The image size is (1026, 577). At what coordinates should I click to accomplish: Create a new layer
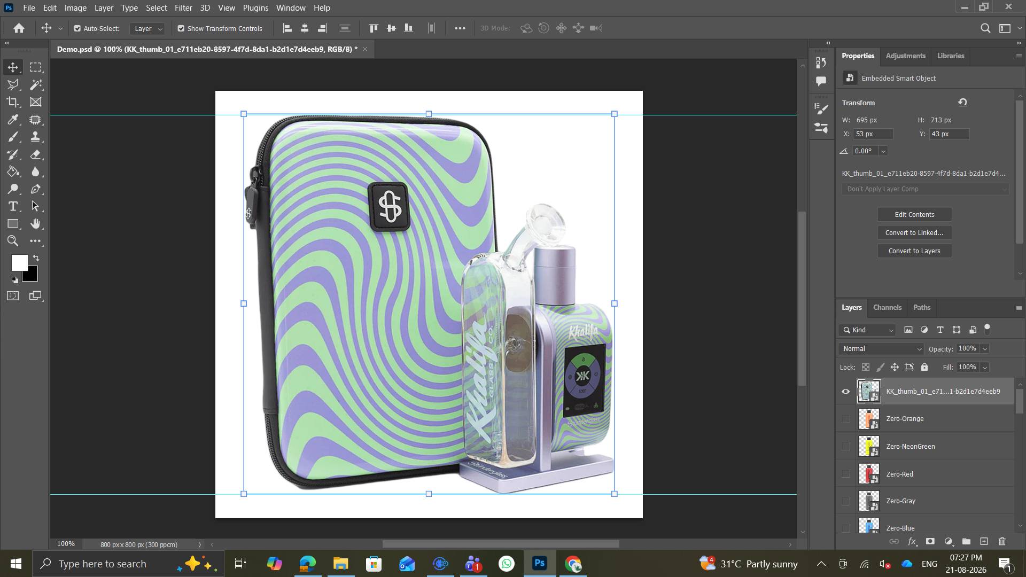coord(984,541)
